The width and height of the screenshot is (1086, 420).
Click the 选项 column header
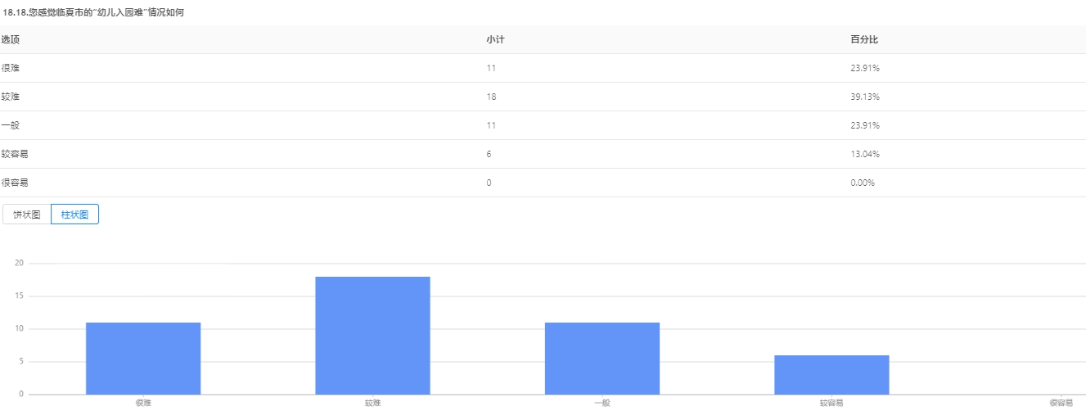[10, 39]
